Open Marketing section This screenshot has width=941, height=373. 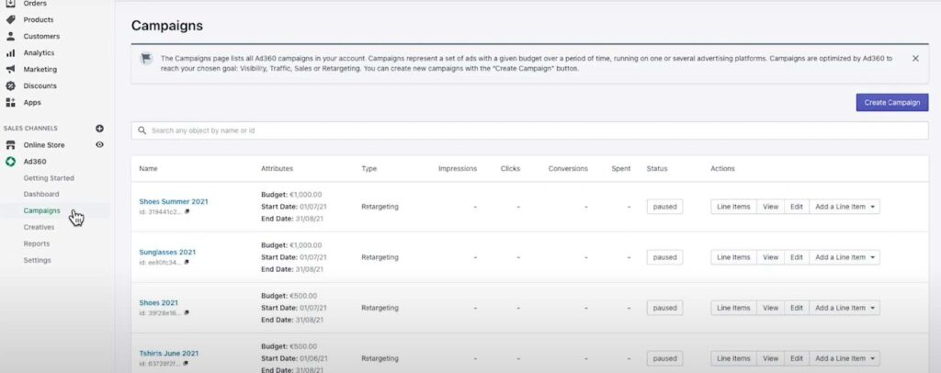pos(40,69)
